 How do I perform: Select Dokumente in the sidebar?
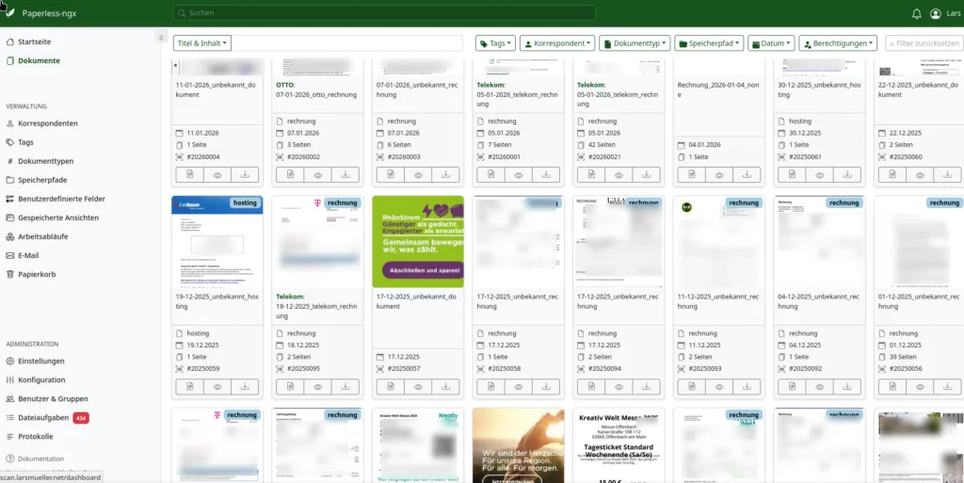point(39,61)
